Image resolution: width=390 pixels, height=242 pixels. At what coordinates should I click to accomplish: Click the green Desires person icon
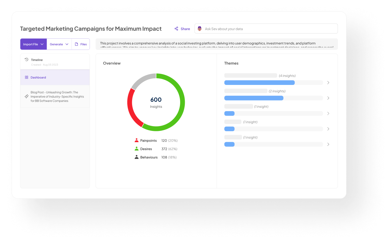click(x=136, y=149)
